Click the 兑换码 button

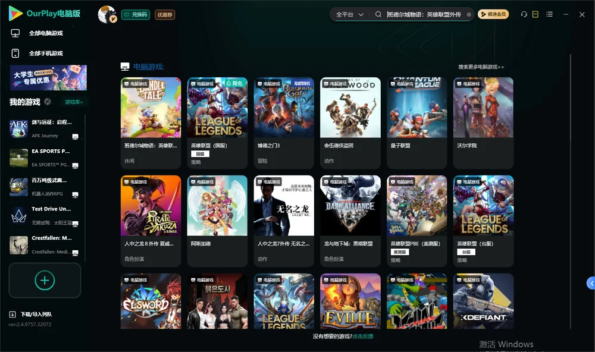coord(136,15)
